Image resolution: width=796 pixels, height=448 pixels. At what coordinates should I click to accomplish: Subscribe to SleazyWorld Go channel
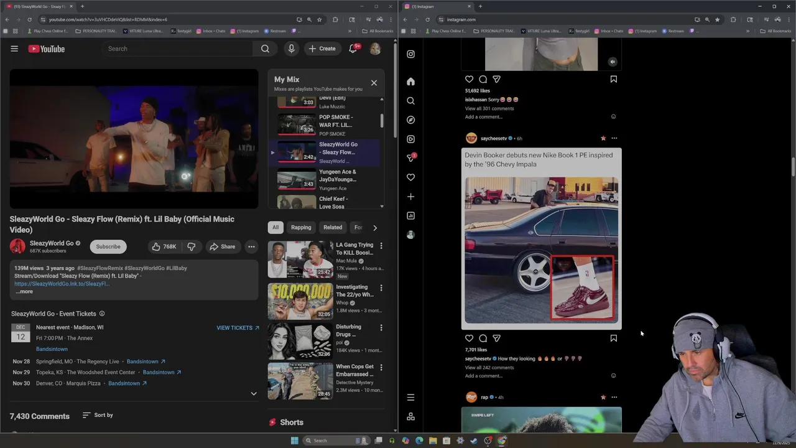point(108,246)
